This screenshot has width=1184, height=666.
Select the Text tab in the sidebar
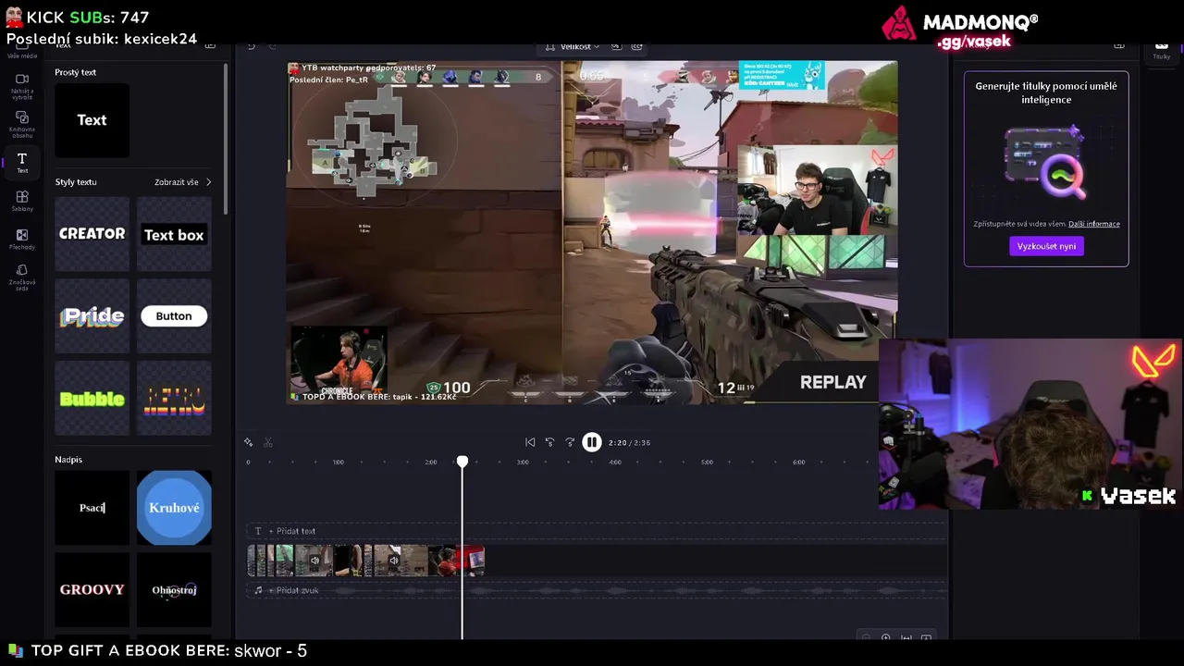pos(22,163)
